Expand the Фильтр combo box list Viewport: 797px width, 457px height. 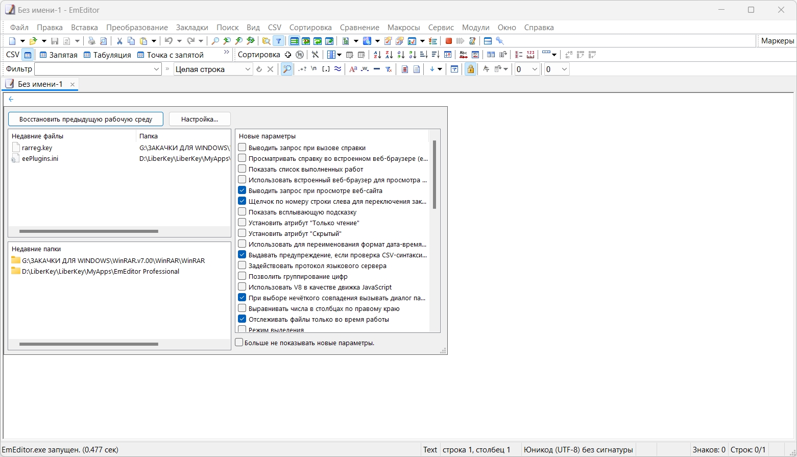point(156,69)
